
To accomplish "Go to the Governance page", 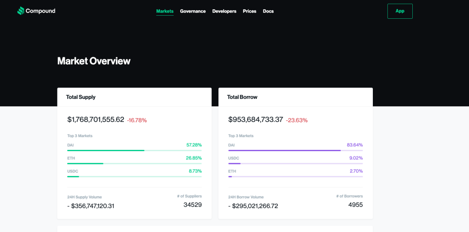I will tap(193, 11).
